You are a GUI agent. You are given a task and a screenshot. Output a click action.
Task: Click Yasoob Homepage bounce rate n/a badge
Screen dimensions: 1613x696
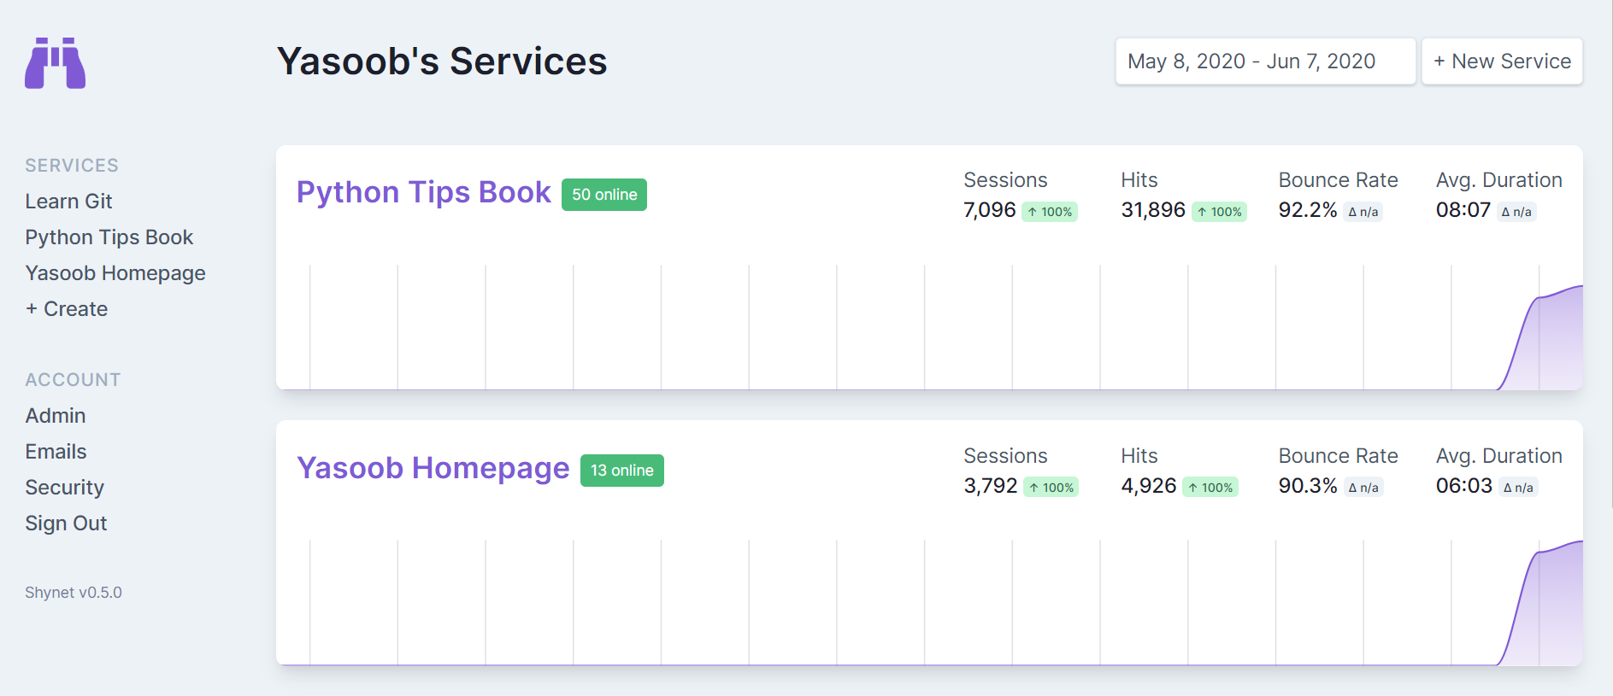click(1363, 488)
